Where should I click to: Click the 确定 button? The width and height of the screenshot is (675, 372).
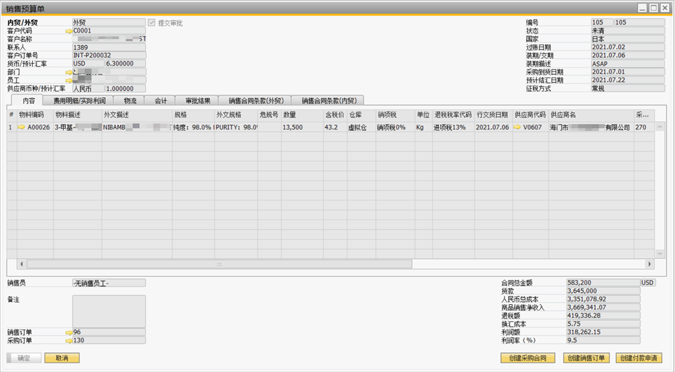point(24,358)
